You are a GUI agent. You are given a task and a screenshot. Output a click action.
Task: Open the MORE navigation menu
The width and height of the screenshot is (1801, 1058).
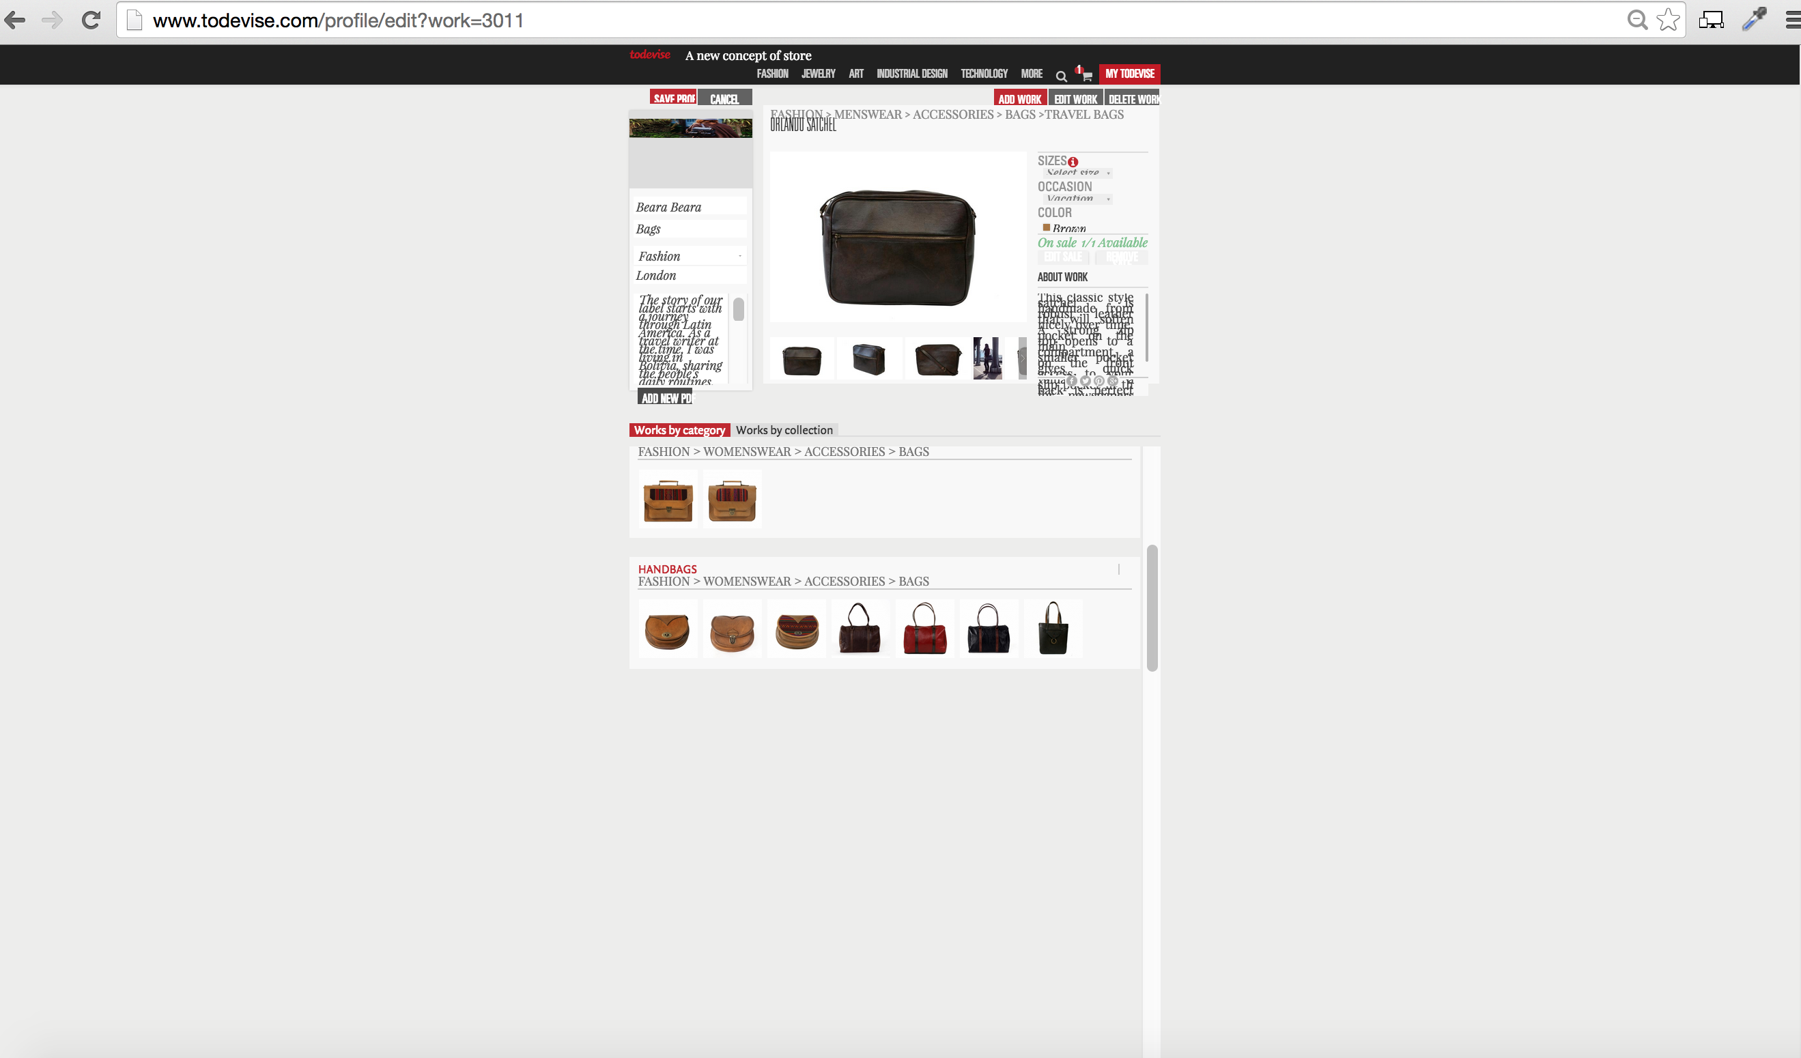click(1032, 74)
